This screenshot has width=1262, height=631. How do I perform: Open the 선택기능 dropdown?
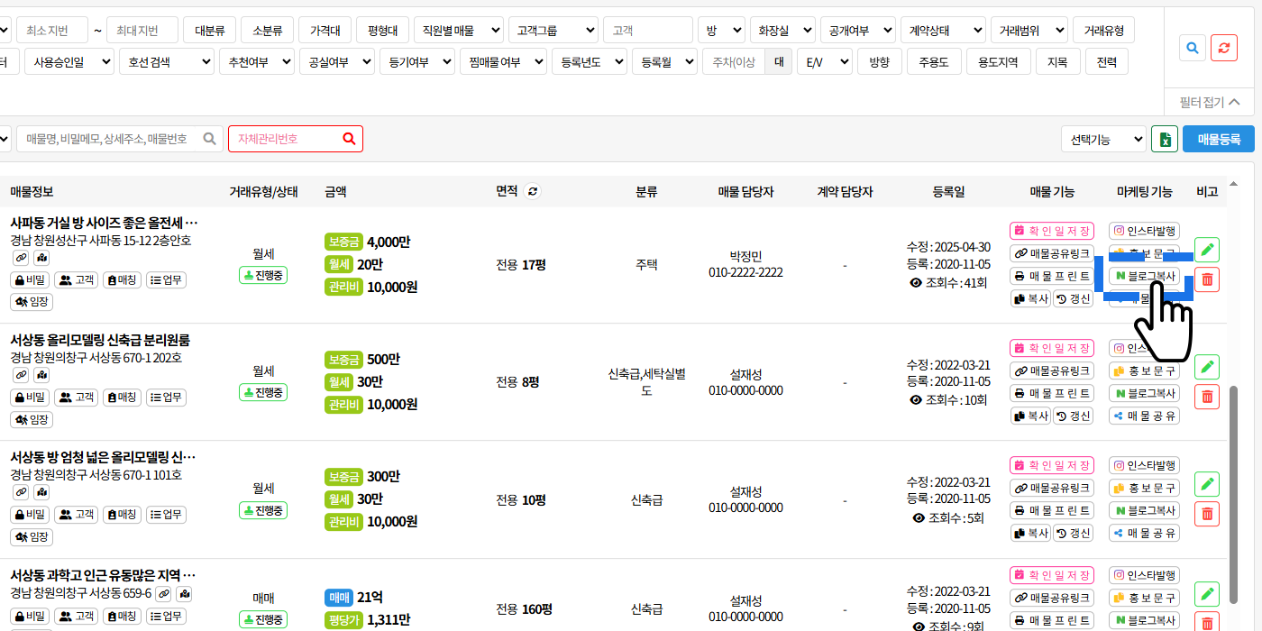click(1103, 139)
